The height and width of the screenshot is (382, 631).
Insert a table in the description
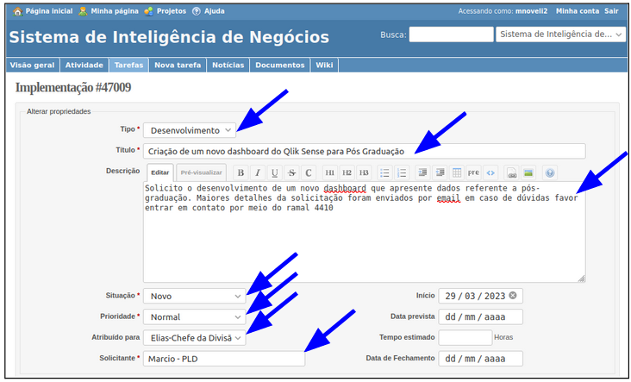[x=457, y=172]
